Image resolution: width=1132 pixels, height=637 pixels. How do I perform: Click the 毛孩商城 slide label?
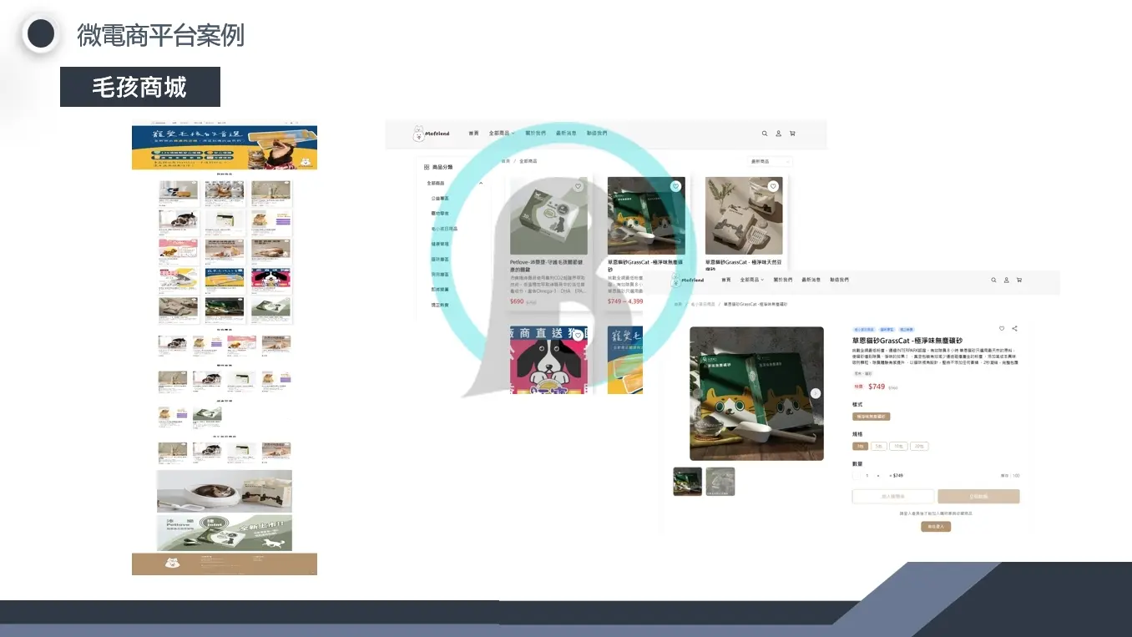(x=140, y=87)
